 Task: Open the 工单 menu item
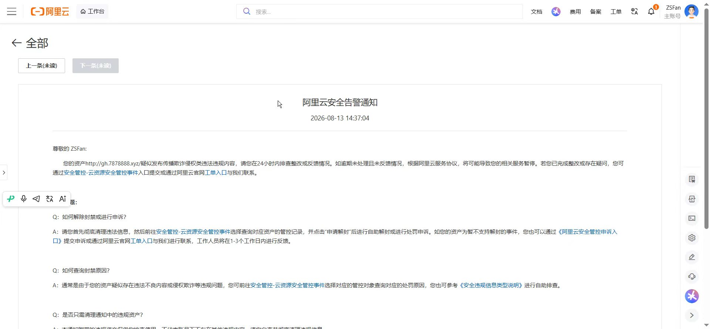click(616, 12)
